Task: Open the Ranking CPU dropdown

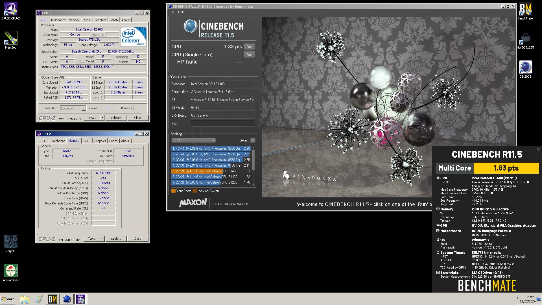Action: [194, 140]
